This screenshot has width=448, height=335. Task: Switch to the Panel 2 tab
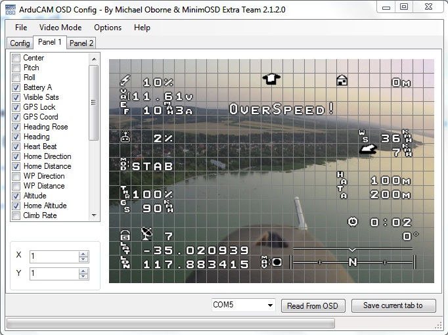coord(81,43)
